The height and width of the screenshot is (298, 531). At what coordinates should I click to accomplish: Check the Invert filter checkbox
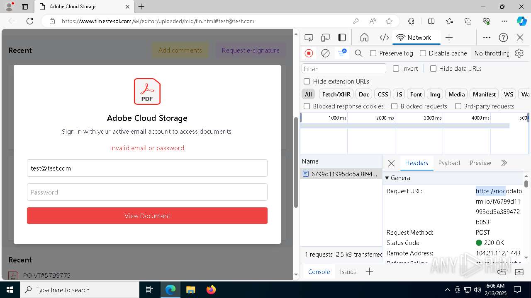click(x=396, y=69)
